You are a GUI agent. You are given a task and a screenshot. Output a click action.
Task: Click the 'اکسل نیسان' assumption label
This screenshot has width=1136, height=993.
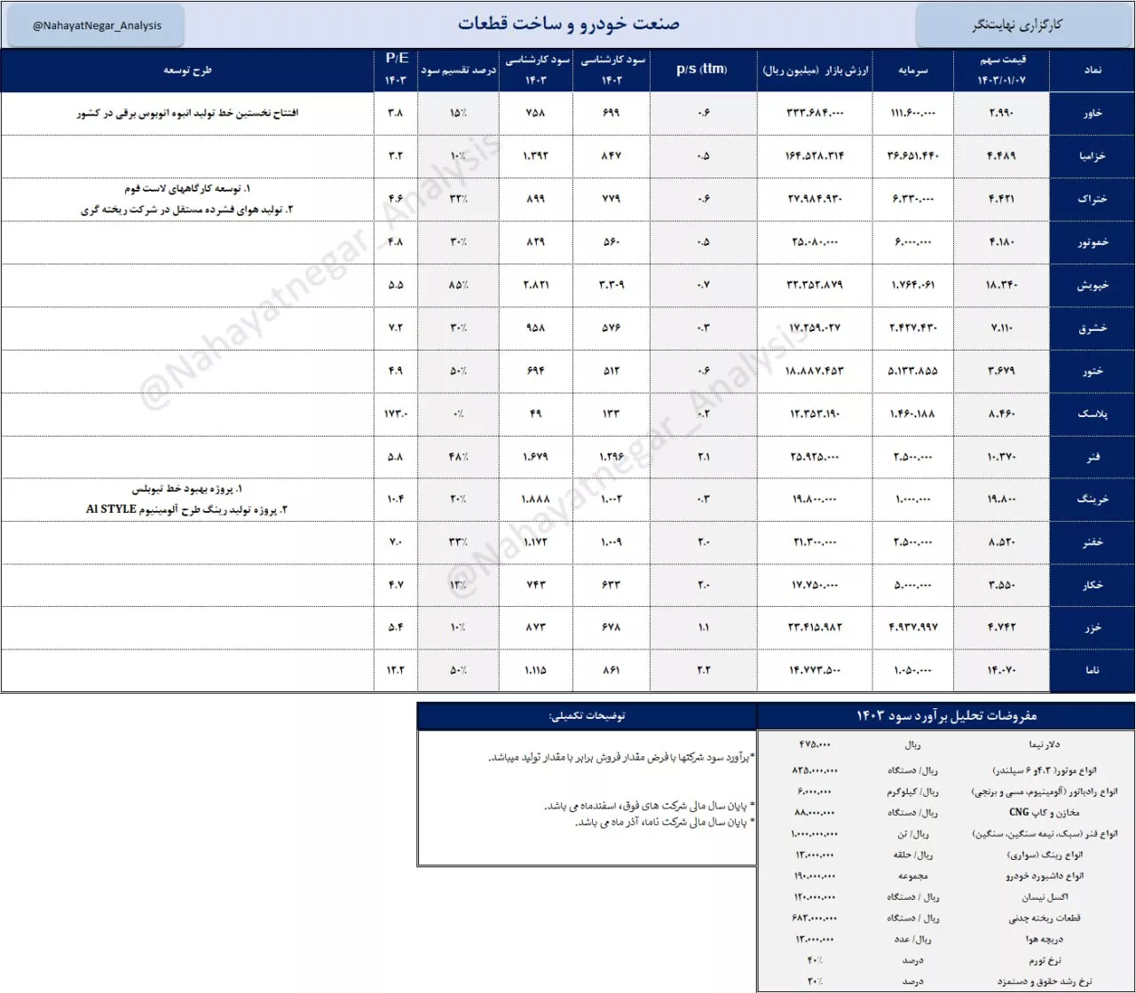(1044, 897)
